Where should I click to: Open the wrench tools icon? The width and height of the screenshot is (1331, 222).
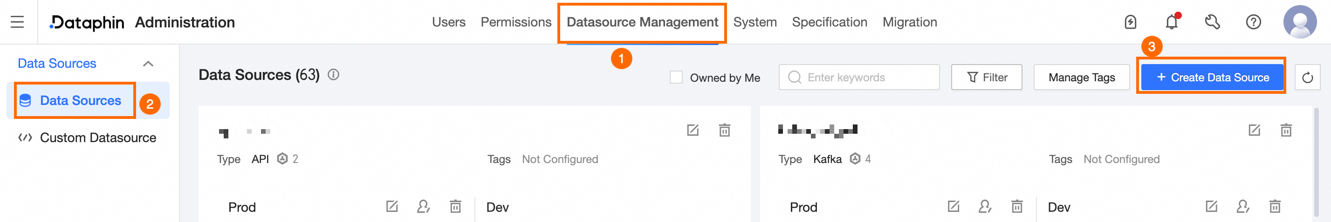point(1212,22)
